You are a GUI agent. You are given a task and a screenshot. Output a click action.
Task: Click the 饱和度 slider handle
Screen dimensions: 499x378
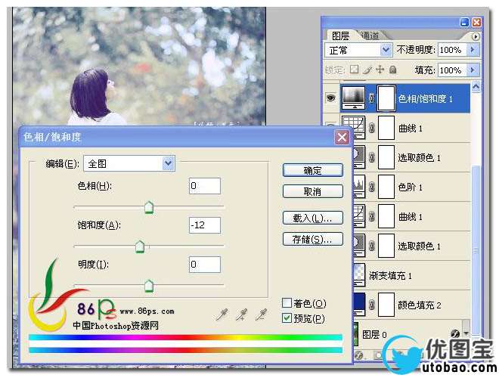[140, 247]
